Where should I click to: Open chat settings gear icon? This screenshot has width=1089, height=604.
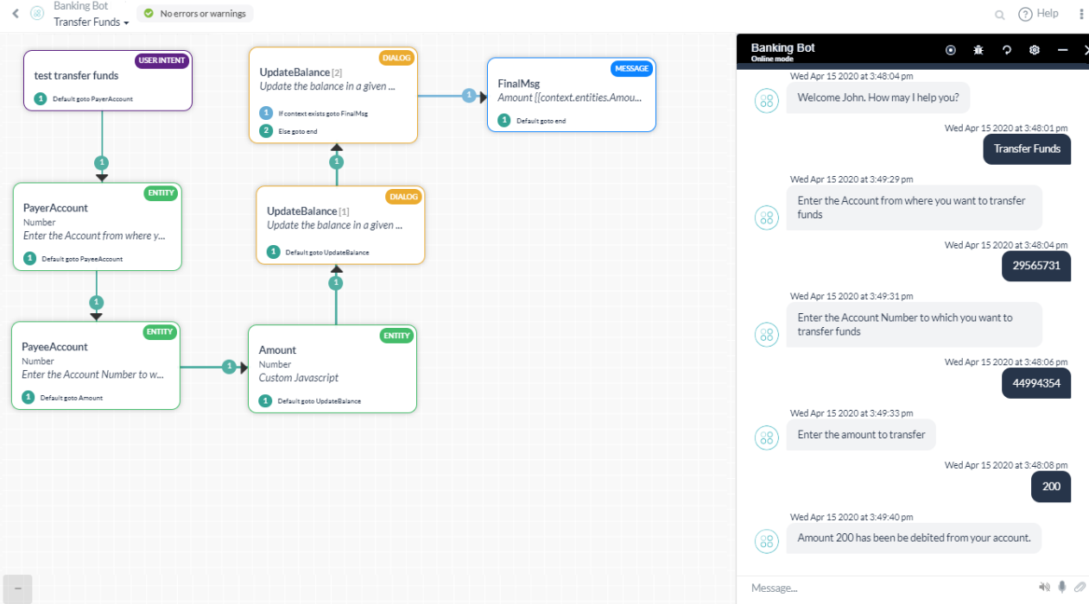[x=1035, y=50]
